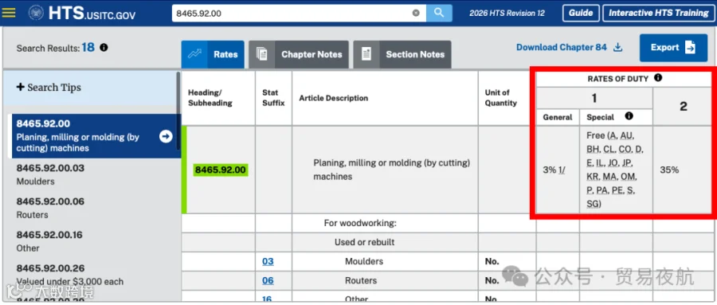Image resolution: width=717 pixels, height=305 pixels.
Task: Open the Chapter Notes tab
Action: [x=299, y=54]
